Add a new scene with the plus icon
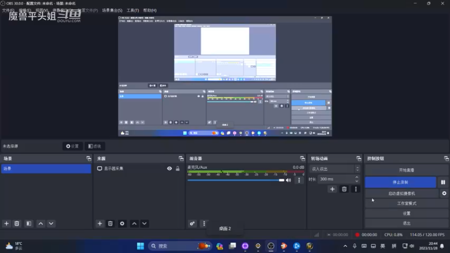 (x=6, y=223)
